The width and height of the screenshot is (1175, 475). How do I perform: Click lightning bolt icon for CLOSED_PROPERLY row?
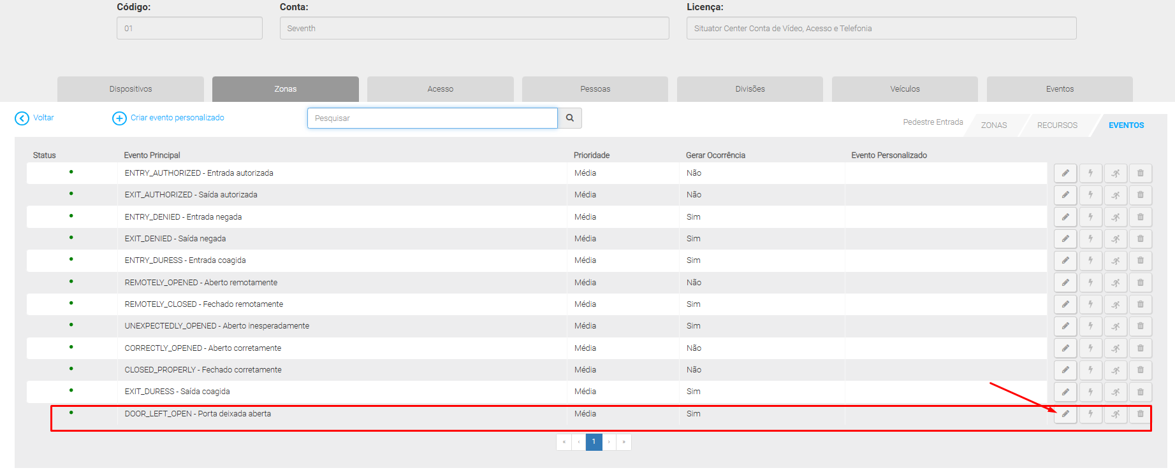click(x=1090, y=370)
